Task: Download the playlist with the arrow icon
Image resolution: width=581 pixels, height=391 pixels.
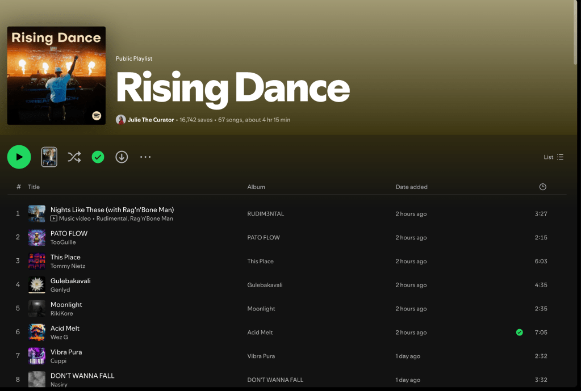Action: coord(122,157)
